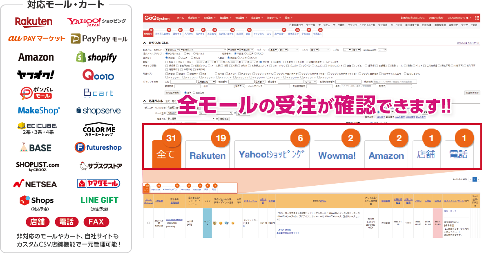Click the Rakuten logo in the supported malls list
Viewport: 482px width, 253px height.
pos(33,22)
